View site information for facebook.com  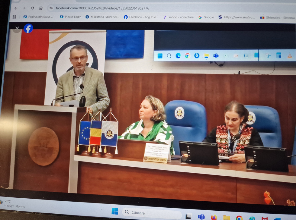tap(51, 8)
